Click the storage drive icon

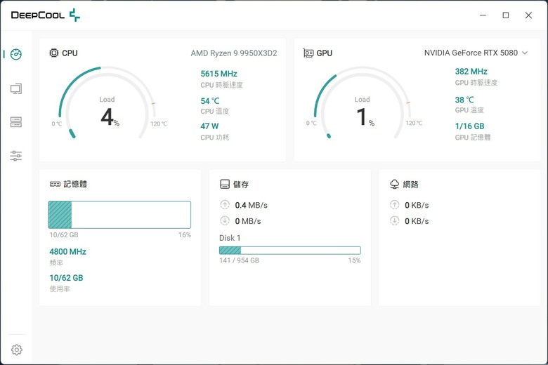[225, 184]
